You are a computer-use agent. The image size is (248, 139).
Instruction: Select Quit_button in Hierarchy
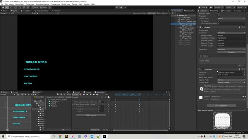point(187,36)
